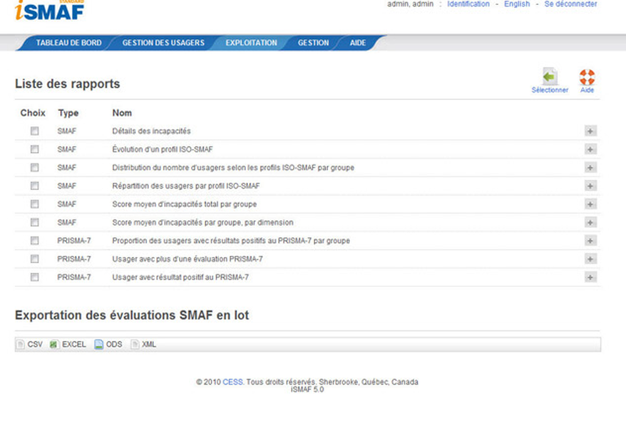Switch the interface language to English
Screen dimensions: 626x444
(516, 4)
